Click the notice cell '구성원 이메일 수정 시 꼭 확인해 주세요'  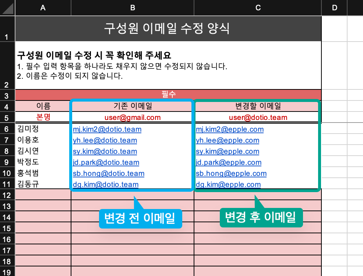coord(168,65)
